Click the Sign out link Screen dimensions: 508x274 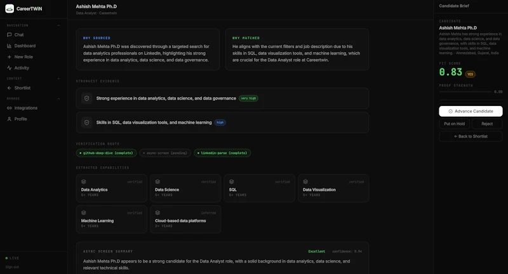click(12, 267)
